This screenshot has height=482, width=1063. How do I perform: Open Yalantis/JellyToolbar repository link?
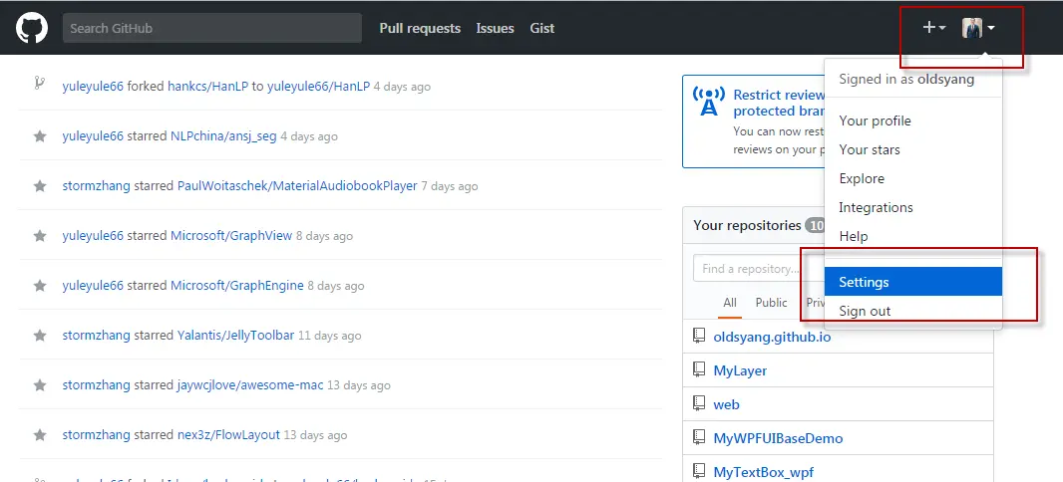(236, 335)
